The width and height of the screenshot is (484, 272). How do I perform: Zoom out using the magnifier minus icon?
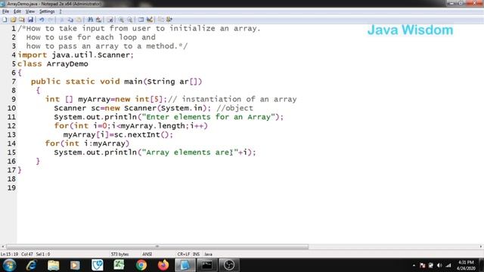130,20
